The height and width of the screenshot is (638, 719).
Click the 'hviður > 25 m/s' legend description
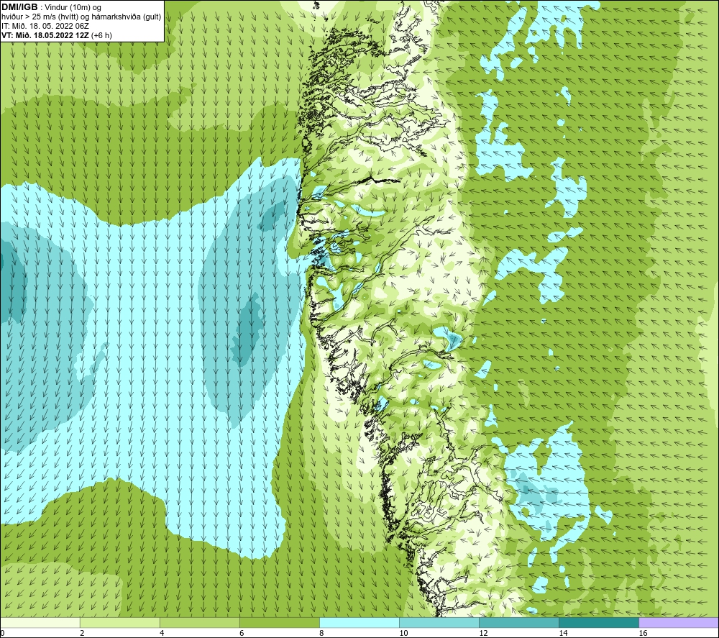pyautogui.click(x=81, y=17)
